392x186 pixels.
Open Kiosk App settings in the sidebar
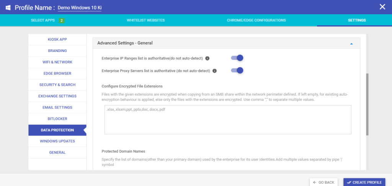pos(57,39)
